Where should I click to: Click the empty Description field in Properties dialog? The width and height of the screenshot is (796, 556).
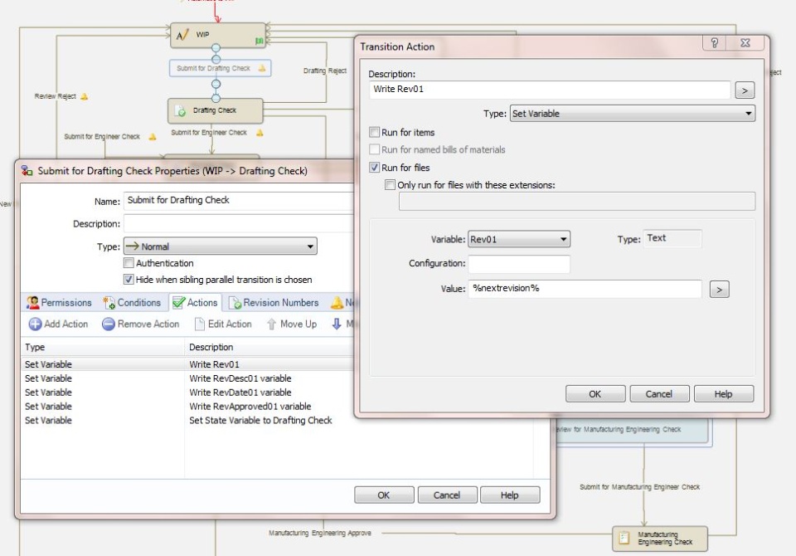pos(239,223)
